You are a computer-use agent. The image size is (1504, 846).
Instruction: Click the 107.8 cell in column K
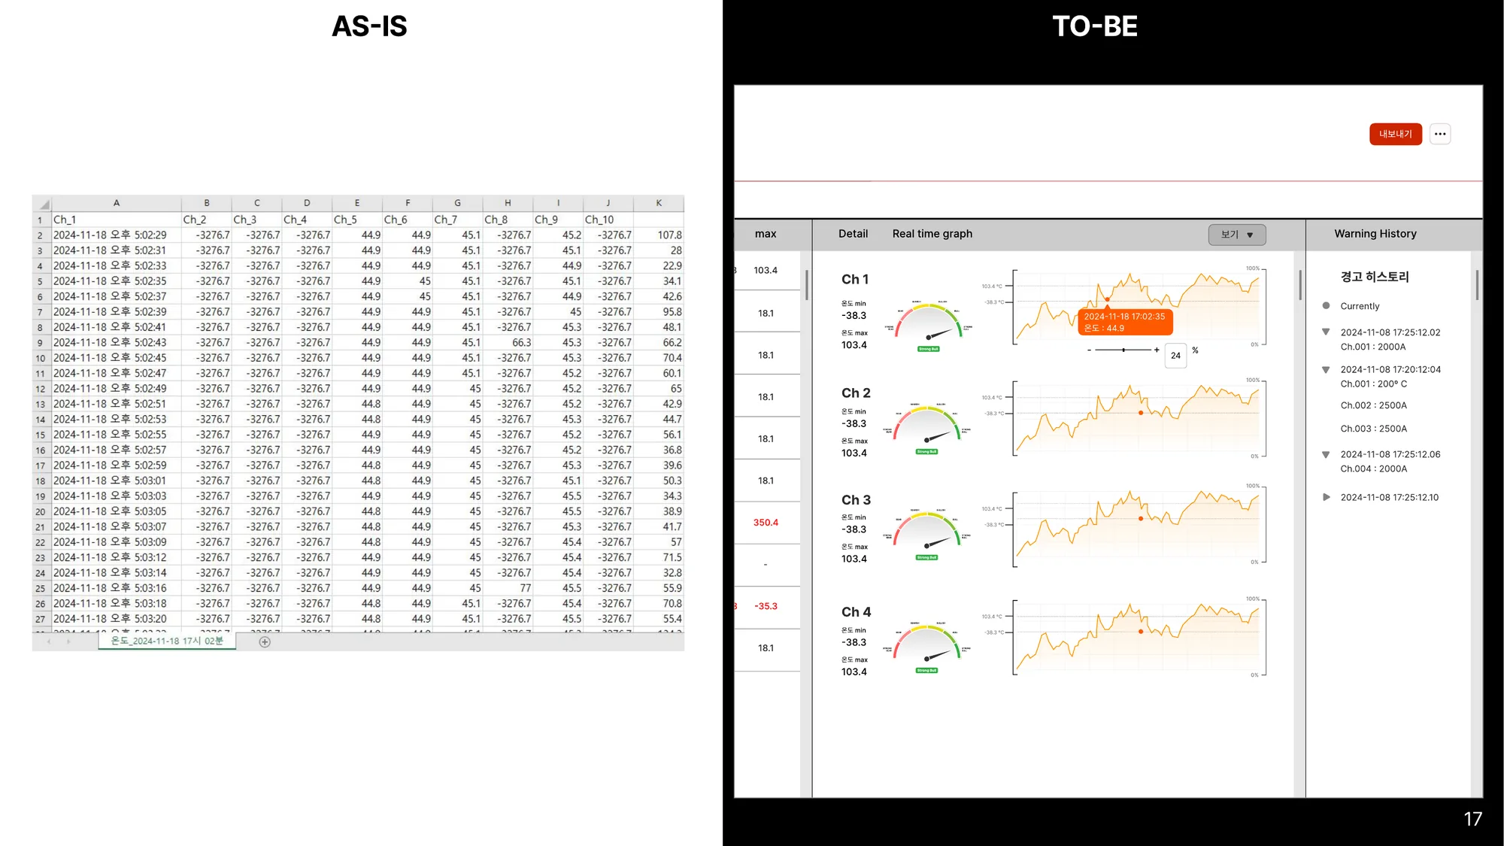point(659,235)
